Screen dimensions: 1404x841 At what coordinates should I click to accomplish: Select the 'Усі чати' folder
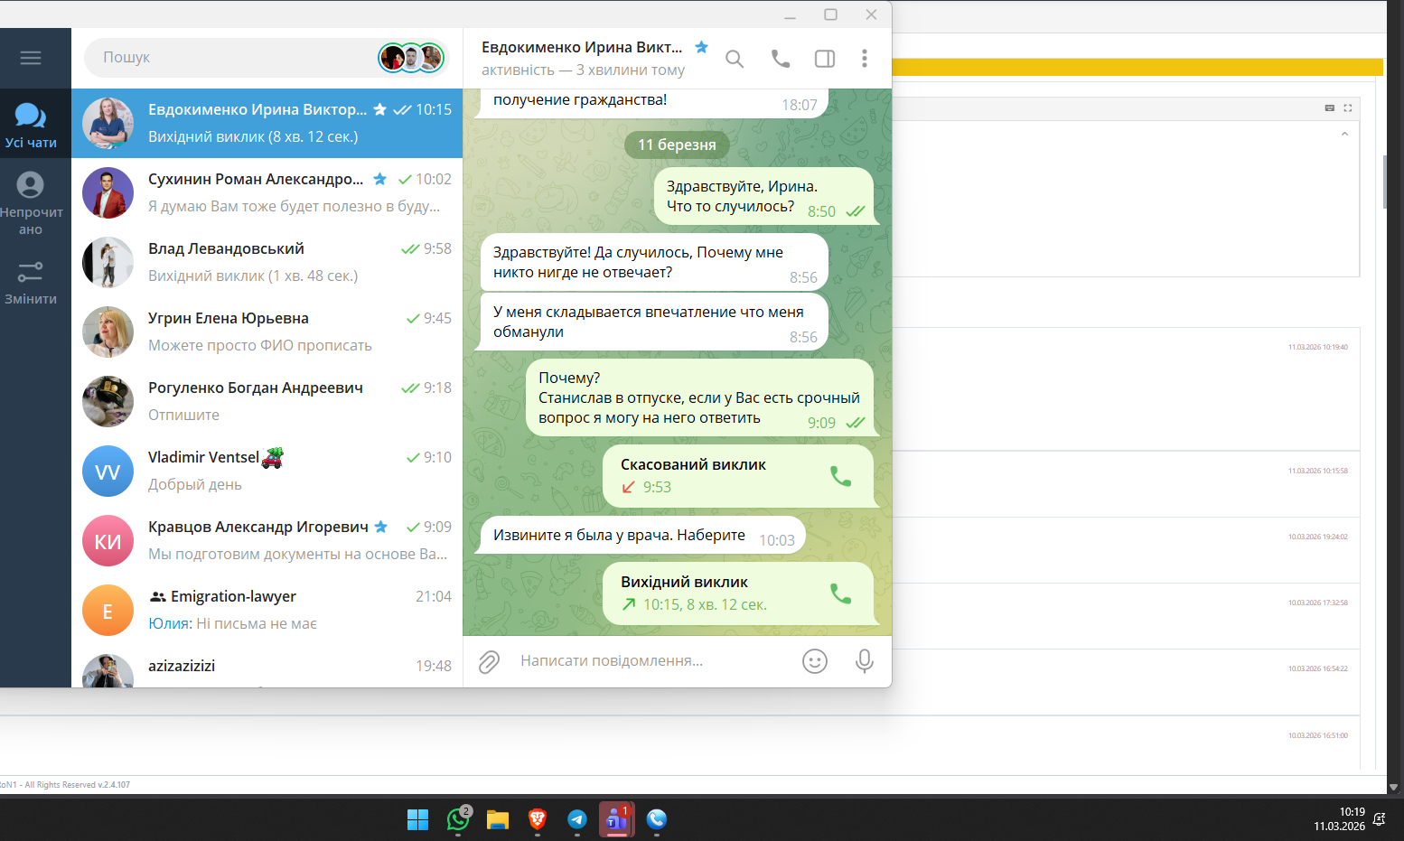pyautogui.click(x=31, y=125)
